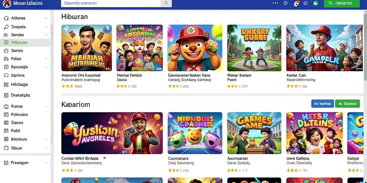Open the Sanes sidebar item
This screenshot has width=367, height=183.
coord(25,123)
